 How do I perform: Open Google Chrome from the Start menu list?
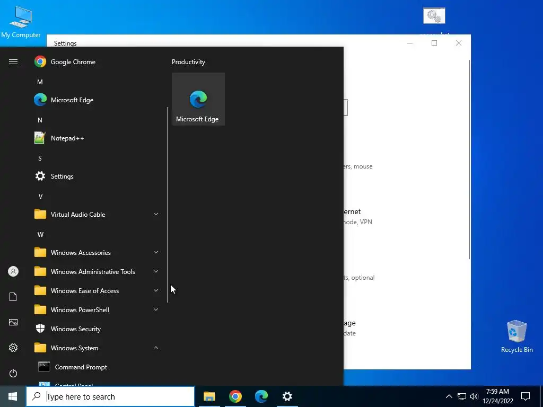tap(97, 62)
